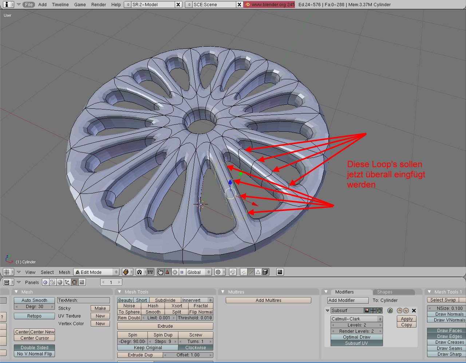
Task: Click the render preview icon in viewport header
Action: (280, 272)
